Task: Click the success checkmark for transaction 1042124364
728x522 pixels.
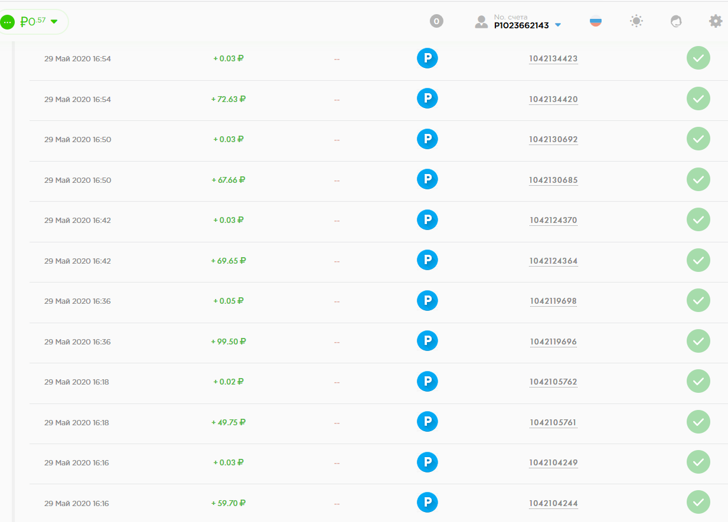Action: [698, 260]
